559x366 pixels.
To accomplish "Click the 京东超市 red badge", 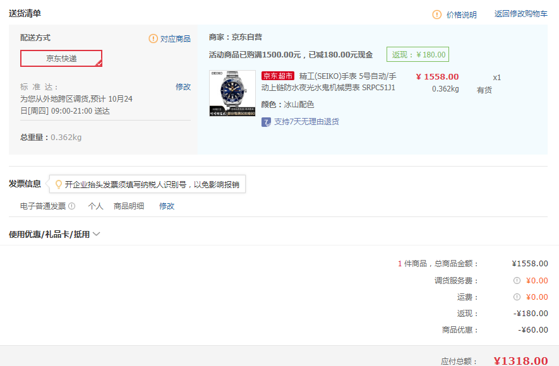I will [278, 76].
